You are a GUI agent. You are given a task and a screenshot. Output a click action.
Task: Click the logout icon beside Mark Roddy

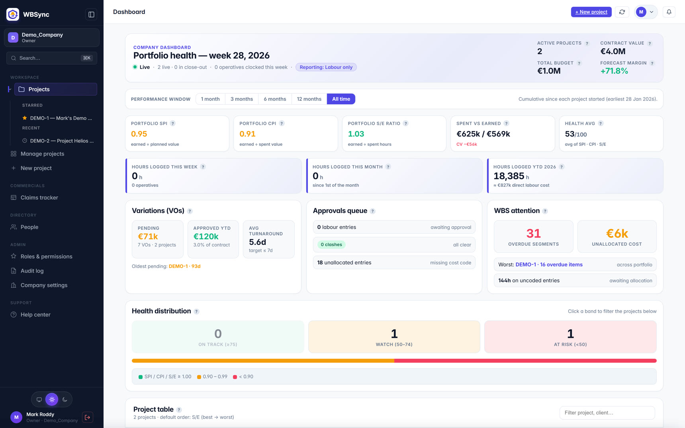88,417
